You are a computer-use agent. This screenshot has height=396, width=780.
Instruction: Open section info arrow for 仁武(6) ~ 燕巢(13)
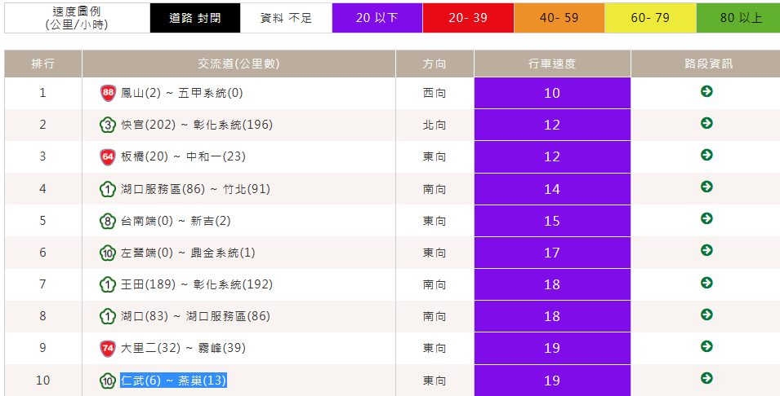coord(706,378)
